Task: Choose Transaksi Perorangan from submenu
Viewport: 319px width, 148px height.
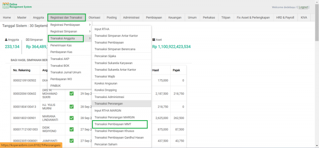Action: point(122,104)
